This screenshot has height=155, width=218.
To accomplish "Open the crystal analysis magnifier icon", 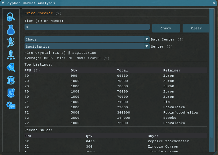I will pos(11,42).
